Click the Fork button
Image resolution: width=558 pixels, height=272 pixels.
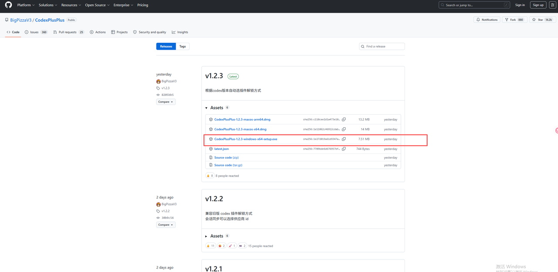tap(514, 20)
